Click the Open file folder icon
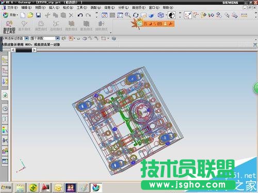Screen dimensions: 258x193 click(x=30, y=15)
